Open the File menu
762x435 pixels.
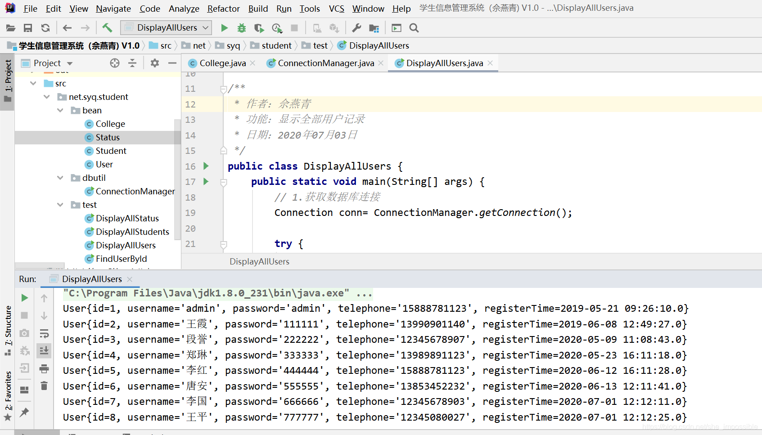(30, 9)
